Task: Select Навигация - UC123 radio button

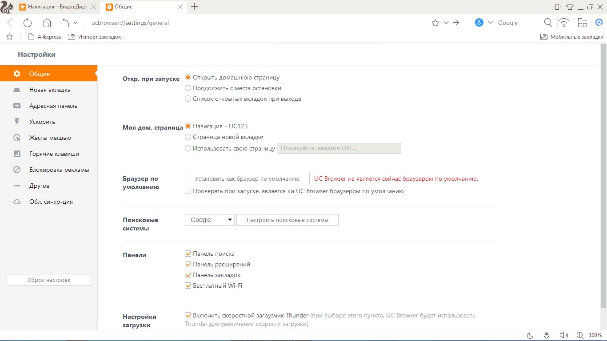Action: click(188, 126)
